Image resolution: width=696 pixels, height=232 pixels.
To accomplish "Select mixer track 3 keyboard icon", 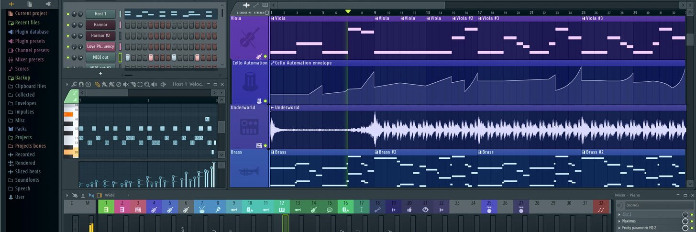I will (x=138, y=210).
